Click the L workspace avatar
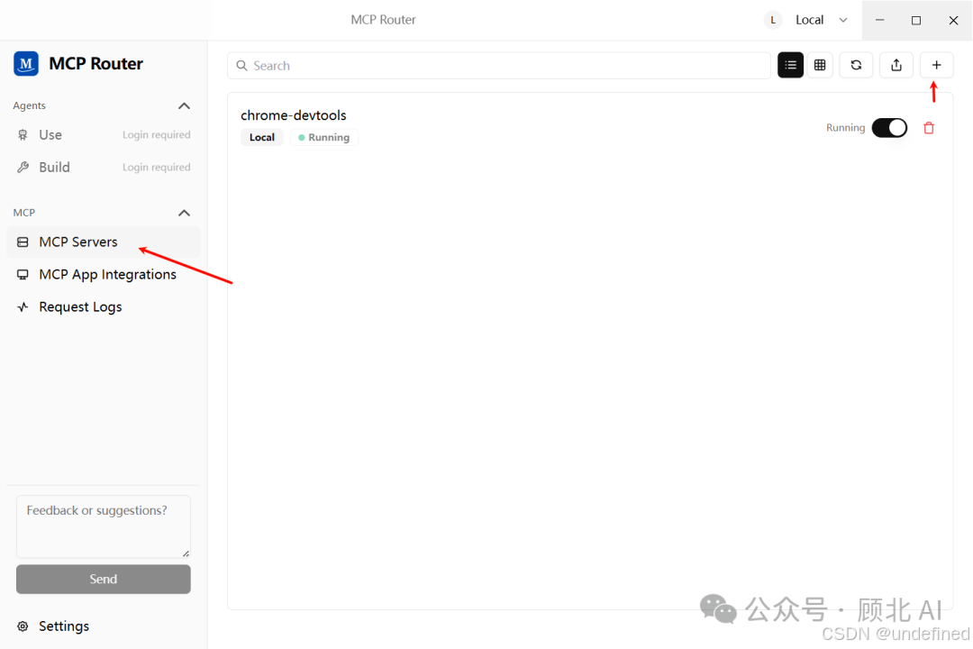Image resolution: width=973 pixels, height=649 pixels. pos(773,20)
